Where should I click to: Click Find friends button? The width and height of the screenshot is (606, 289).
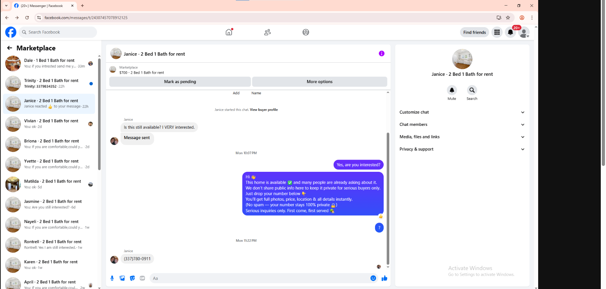[x=475, y=32]
